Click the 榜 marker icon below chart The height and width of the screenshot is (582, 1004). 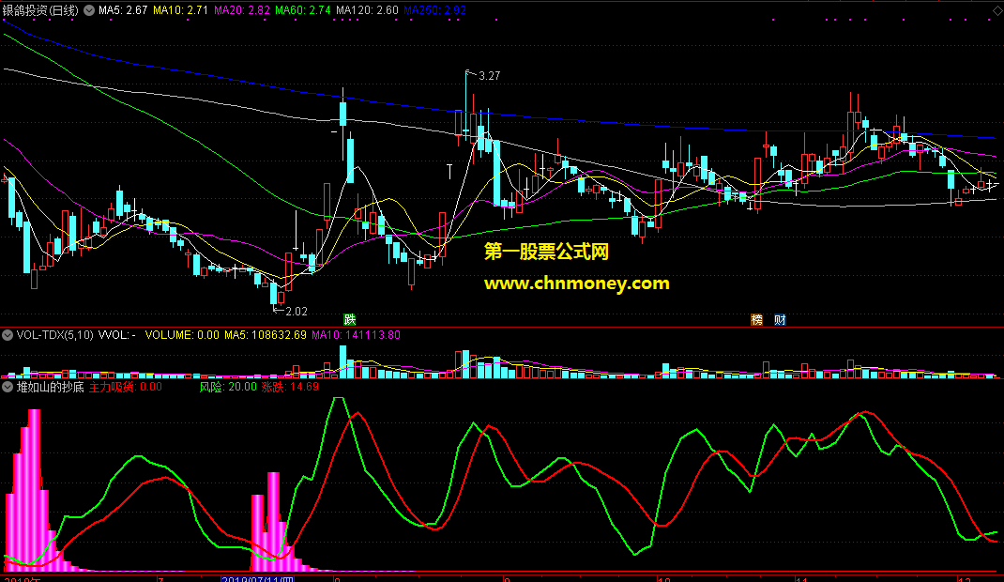[x=757, y=319]
